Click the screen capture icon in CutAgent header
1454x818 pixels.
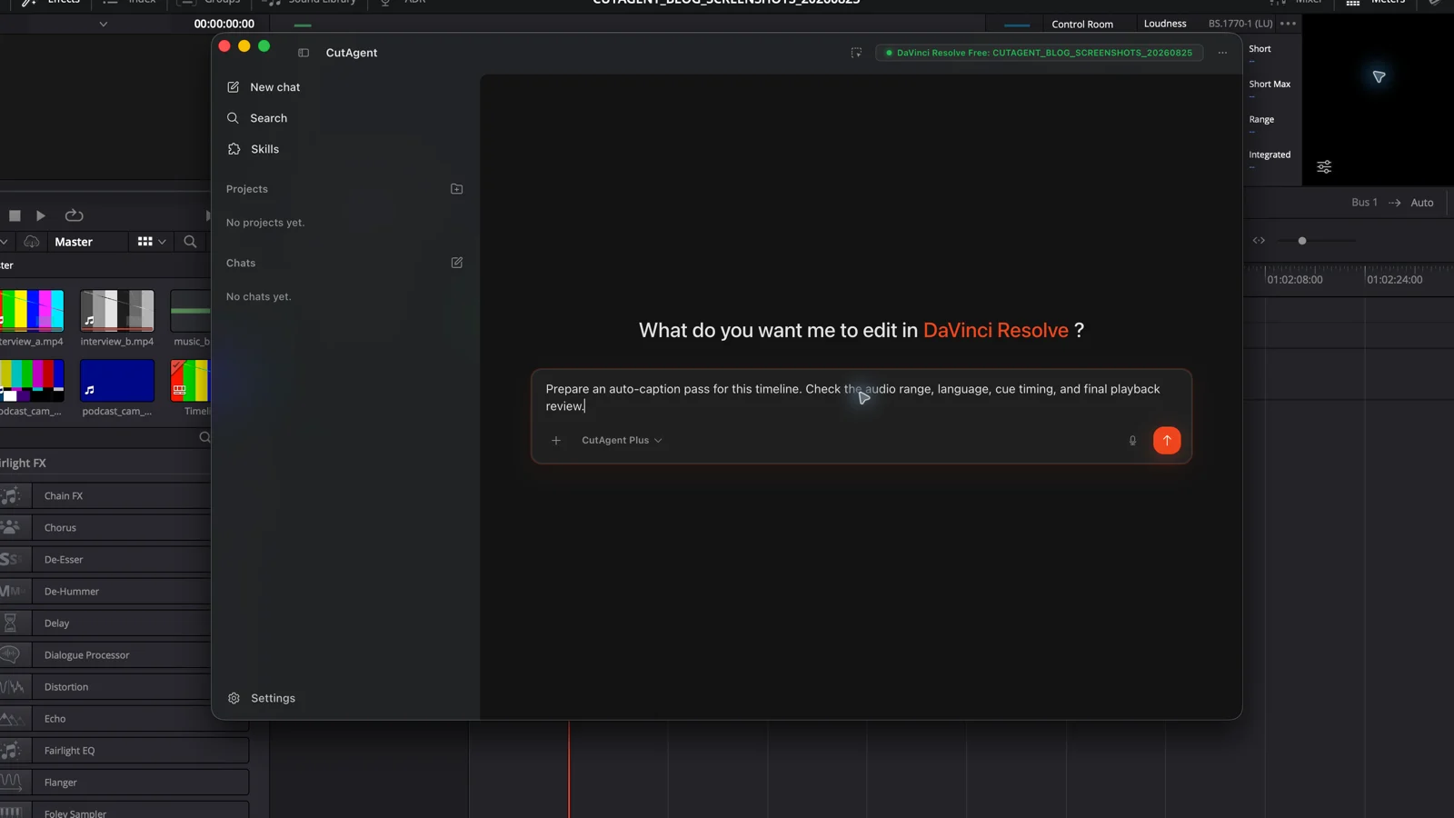coord(856,53)
